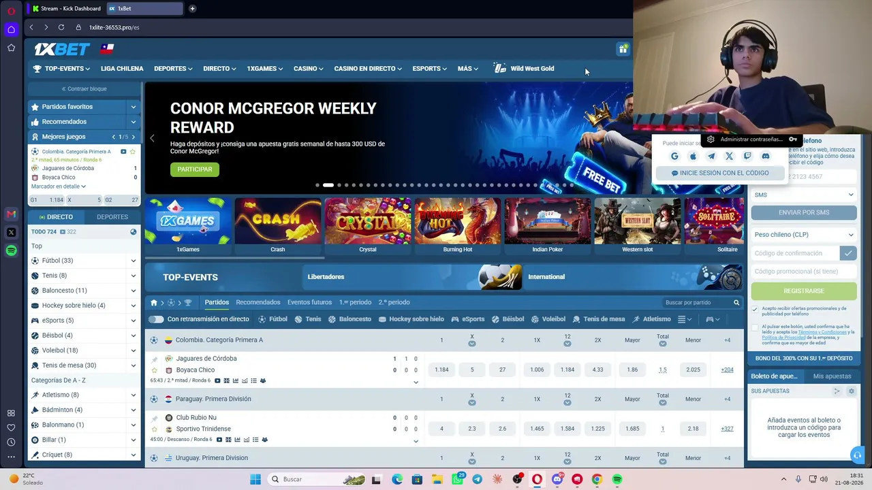Open the SMS method dropdown

(804, 195)
